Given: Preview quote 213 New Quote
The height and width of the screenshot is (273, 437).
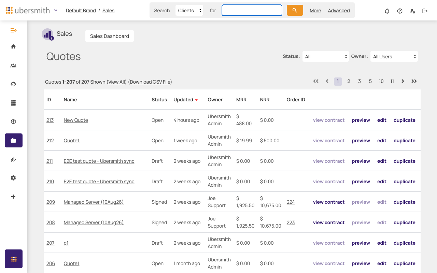Looking at the screenshot, I should coord(361,120).
